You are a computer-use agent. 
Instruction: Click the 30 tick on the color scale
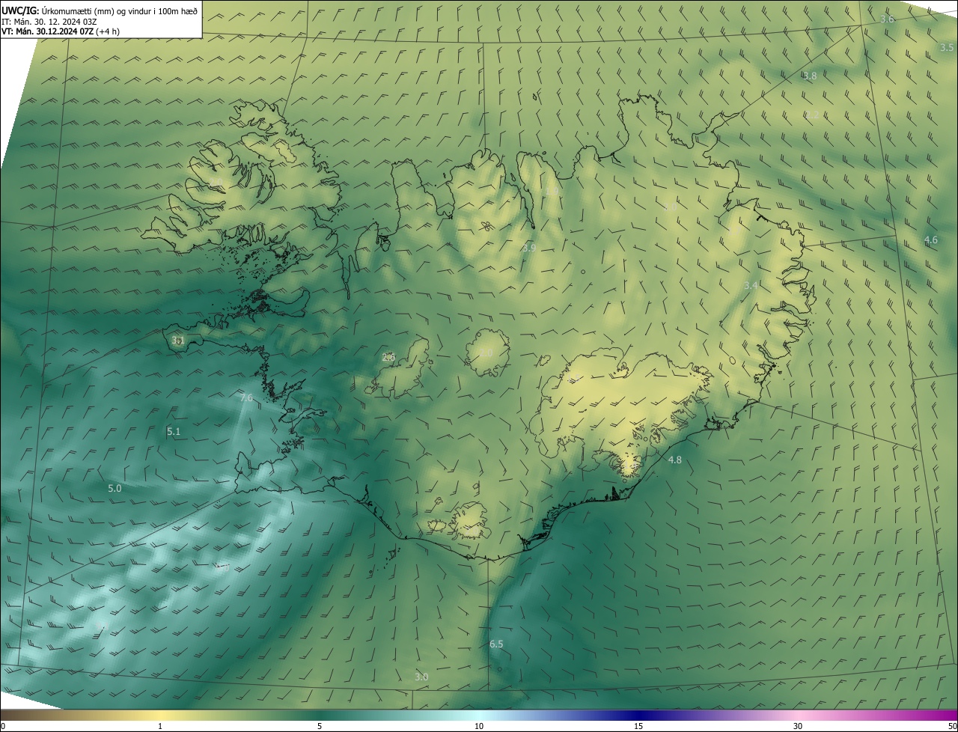click(798, 726)
